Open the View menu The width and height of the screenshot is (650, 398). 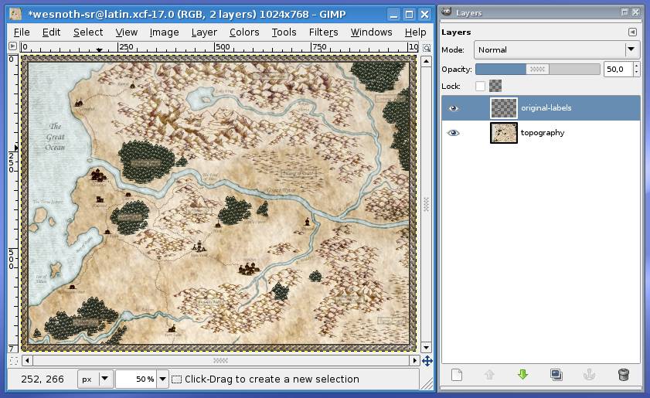click(127, 32)
